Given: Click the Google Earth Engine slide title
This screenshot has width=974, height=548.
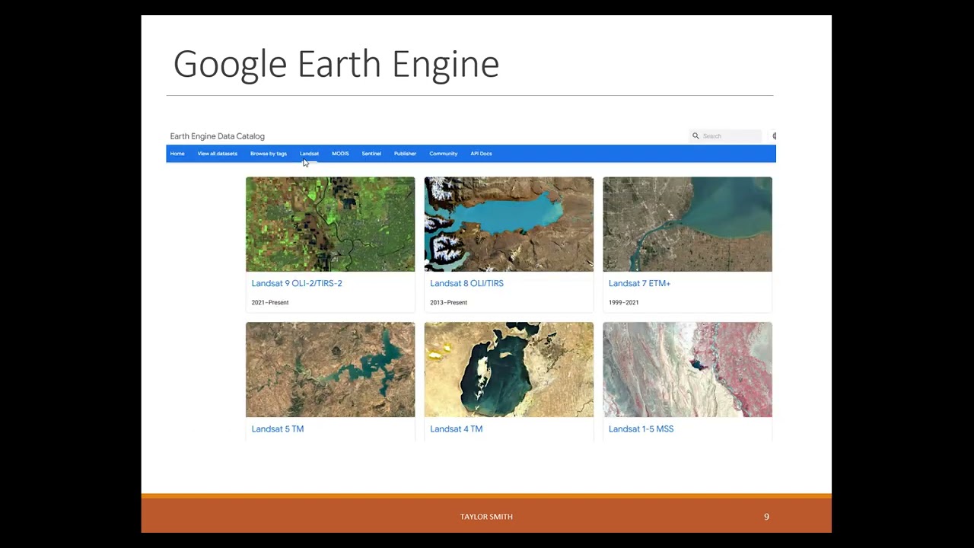Looking at the screenshot, I should 336,64.
